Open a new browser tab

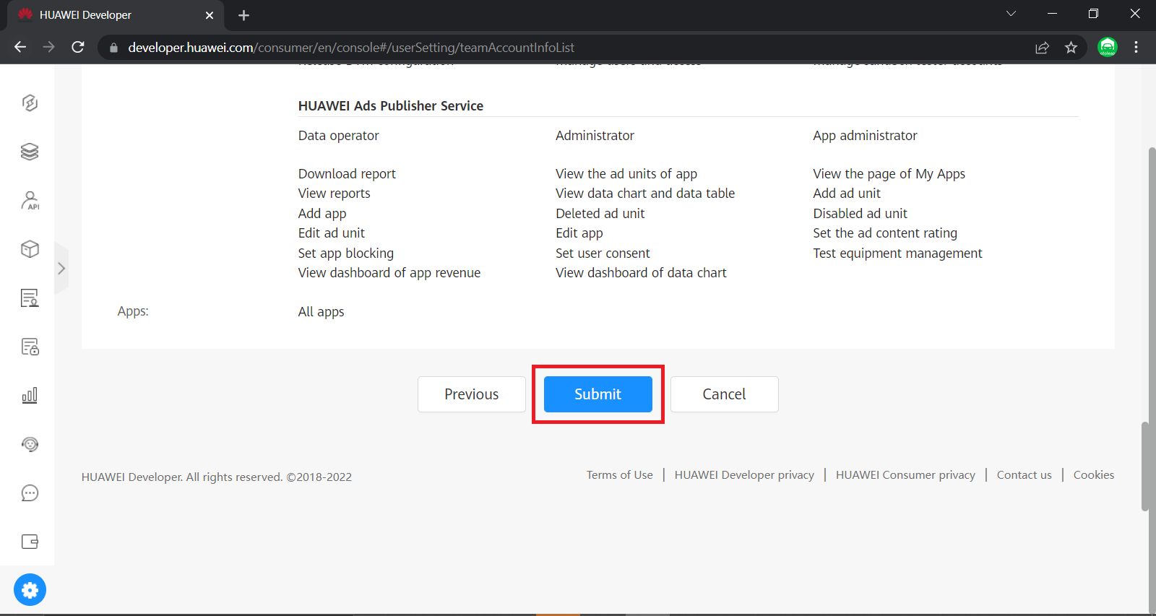243,15
